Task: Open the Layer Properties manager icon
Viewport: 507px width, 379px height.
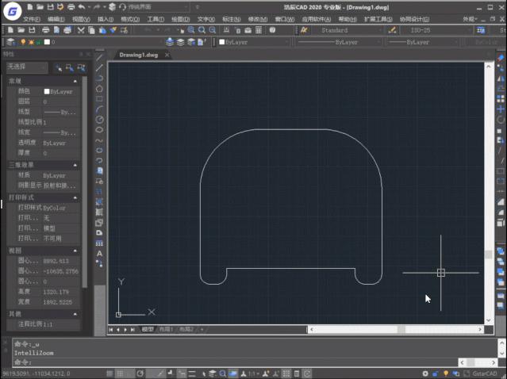Action: [x=10, y=42]
